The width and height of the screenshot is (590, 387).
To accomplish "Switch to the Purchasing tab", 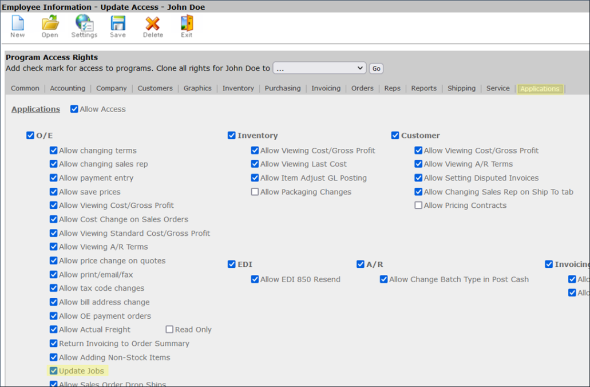I will point(283,88).
